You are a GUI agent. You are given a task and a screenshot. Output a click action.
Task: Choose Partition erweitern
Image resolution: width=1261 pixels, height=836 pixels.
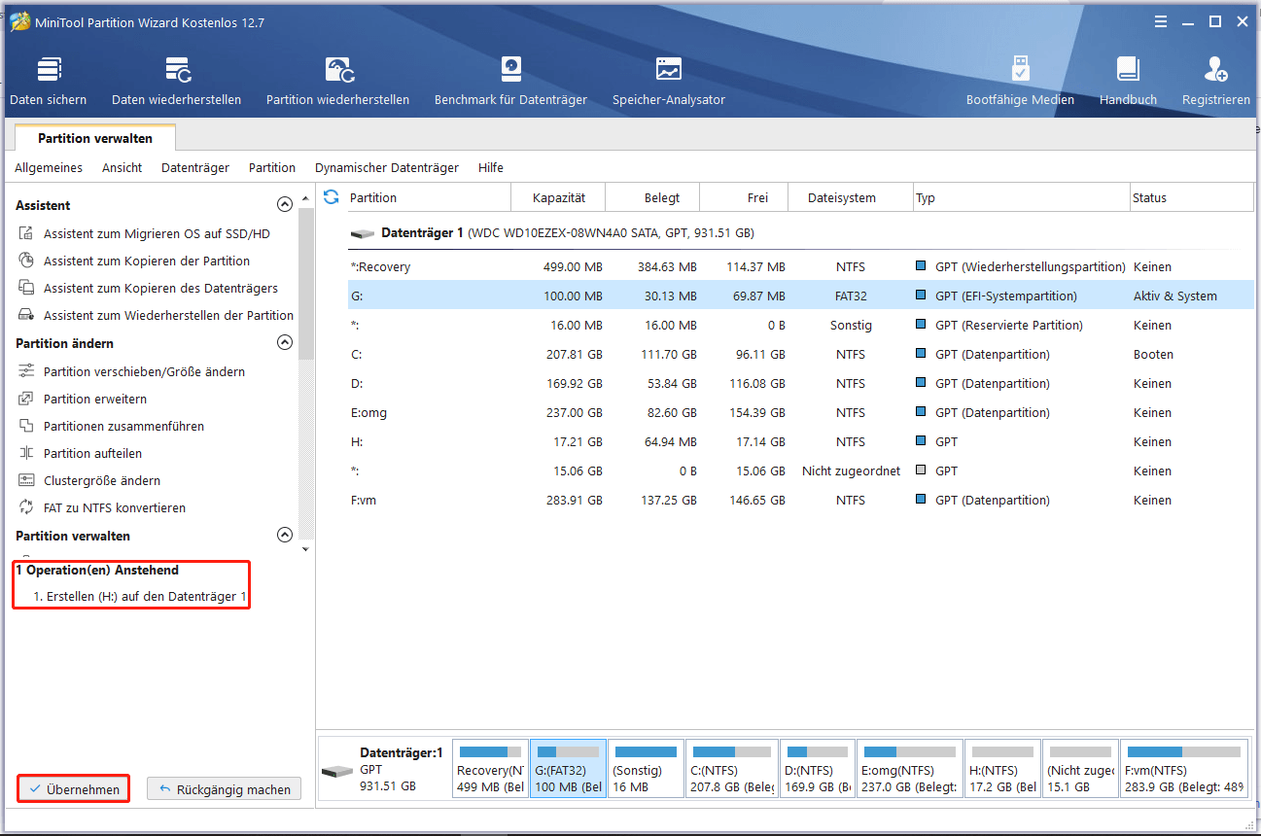83,400
